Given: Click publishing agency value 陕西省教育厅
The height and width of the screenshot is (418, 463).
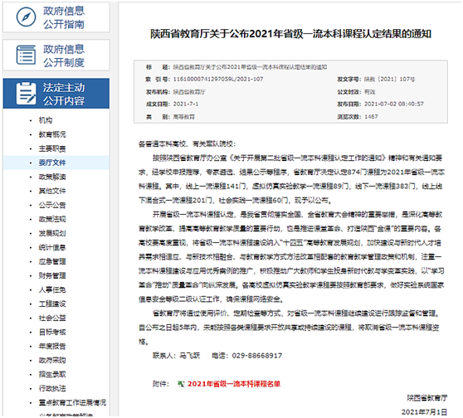Looking at the screenshot, I should [189, 92].
